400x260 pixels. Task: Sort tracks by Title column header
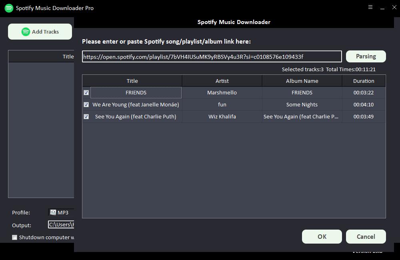(132, 81)
